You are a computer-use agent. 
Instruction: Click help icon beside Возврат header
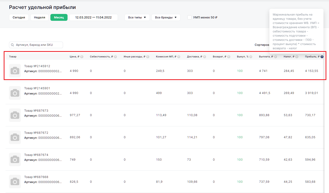pyautogui.click(x=229, y=57)
